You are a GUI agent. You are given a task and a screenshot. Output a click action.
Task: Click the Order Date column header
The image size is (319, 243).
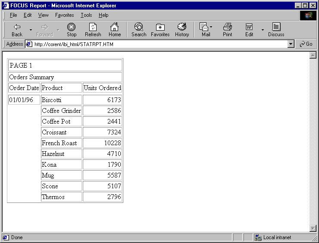[24, 88]
